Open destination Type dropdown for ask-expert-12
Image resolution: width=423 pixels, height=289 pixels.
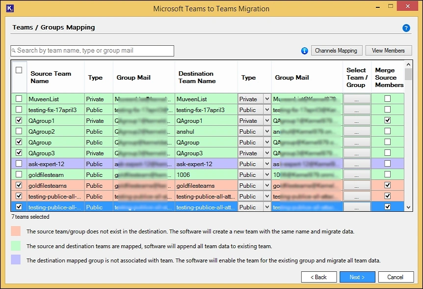tap(267, 164)
